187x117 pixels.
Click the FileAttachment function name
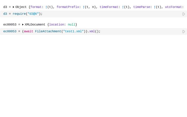coord(48,31)
